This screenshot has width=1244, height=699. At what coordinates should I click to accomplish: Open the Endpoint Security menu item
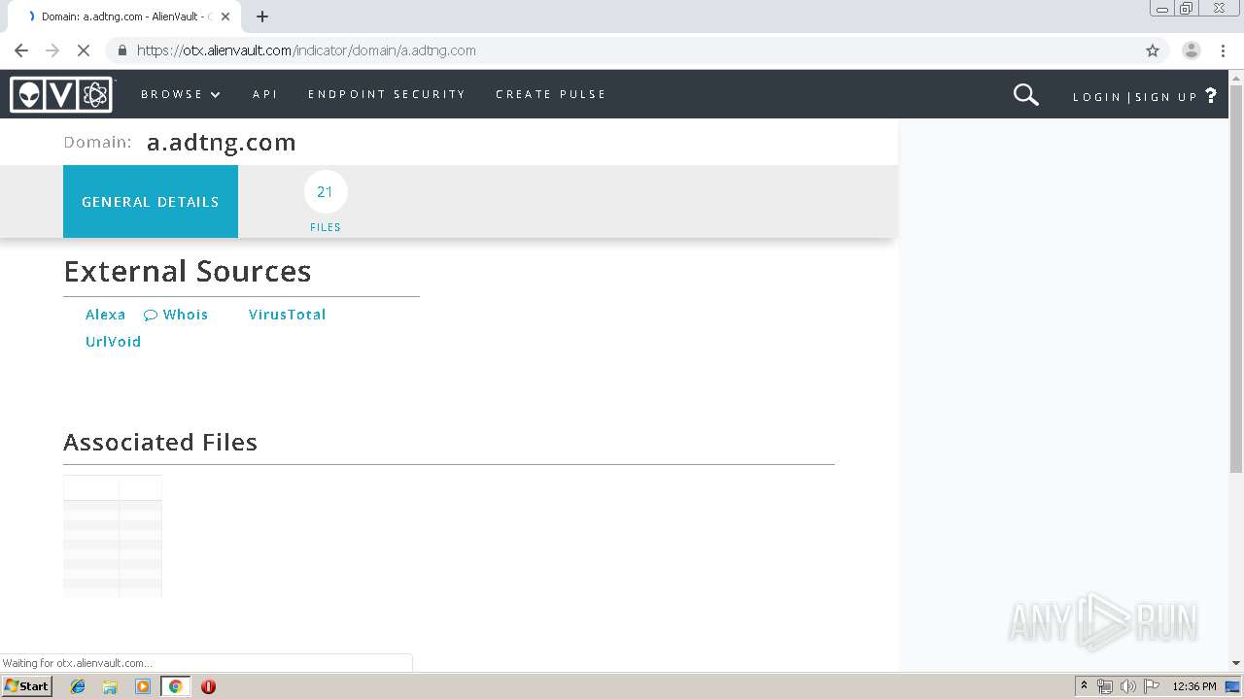(x=387, y=94)
